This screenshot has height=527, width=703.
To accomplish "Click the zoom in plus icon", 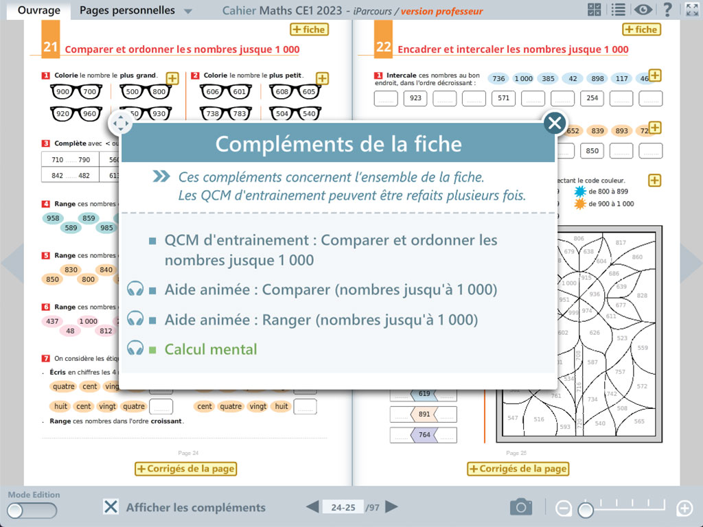I will (x=684, y=508).
